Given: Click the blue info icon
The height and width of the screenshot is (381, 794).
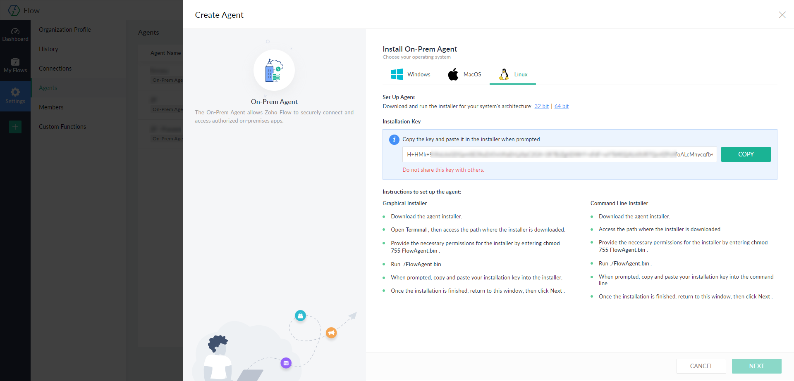Looking at the screenshot, I should [x=394, y=140].
